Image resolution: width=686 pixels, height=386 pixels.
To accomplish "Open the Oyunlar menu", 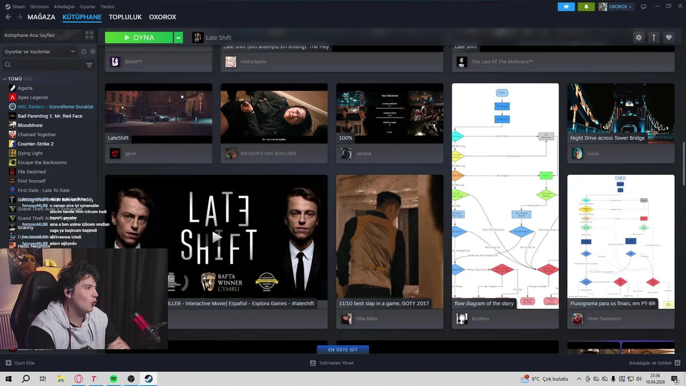I will click(x=88, y=6).
